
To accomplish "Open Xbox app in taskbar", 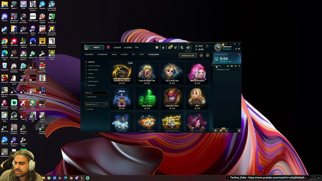I will pos(49,178).
